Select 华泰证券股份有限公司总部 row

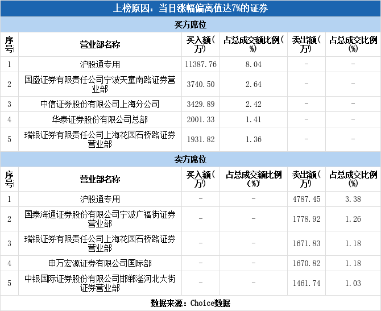[x=100, y=119]
